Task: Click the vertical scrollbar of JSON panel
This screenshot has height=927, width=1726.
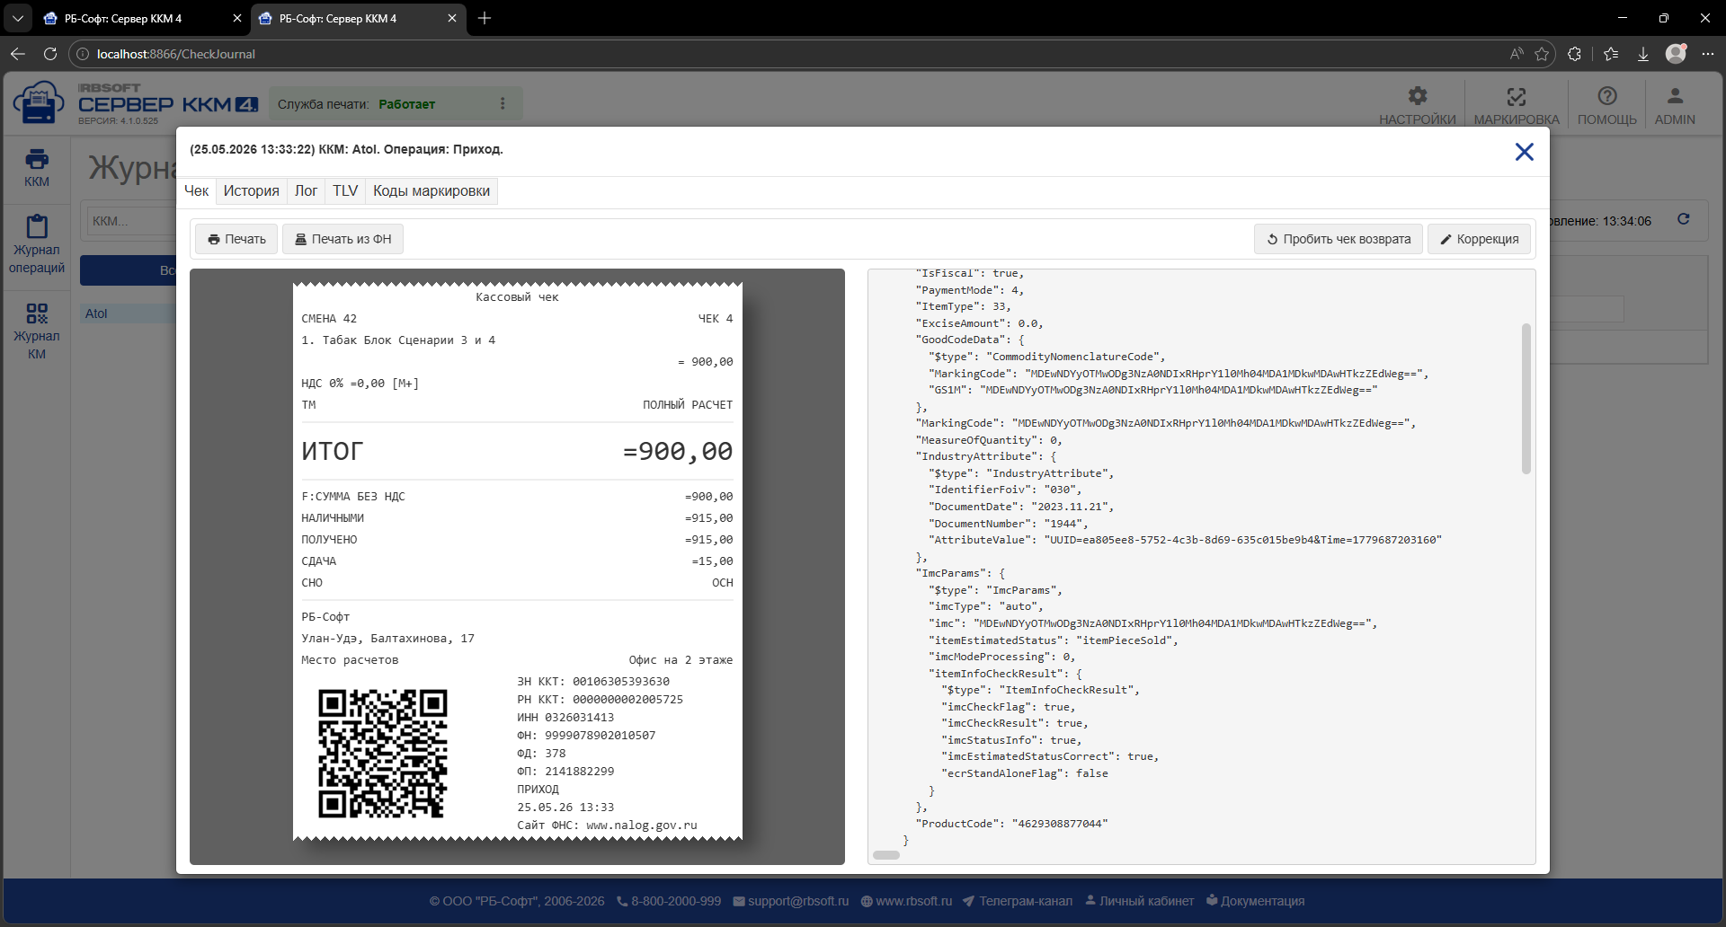Action: click(x=1526, y=398)
